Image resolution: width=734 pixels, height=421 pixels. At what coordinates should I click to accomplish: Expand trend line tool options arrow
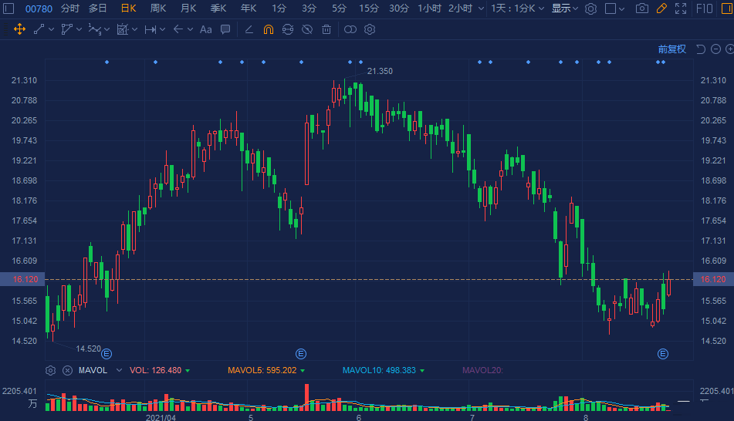point(51,29)
